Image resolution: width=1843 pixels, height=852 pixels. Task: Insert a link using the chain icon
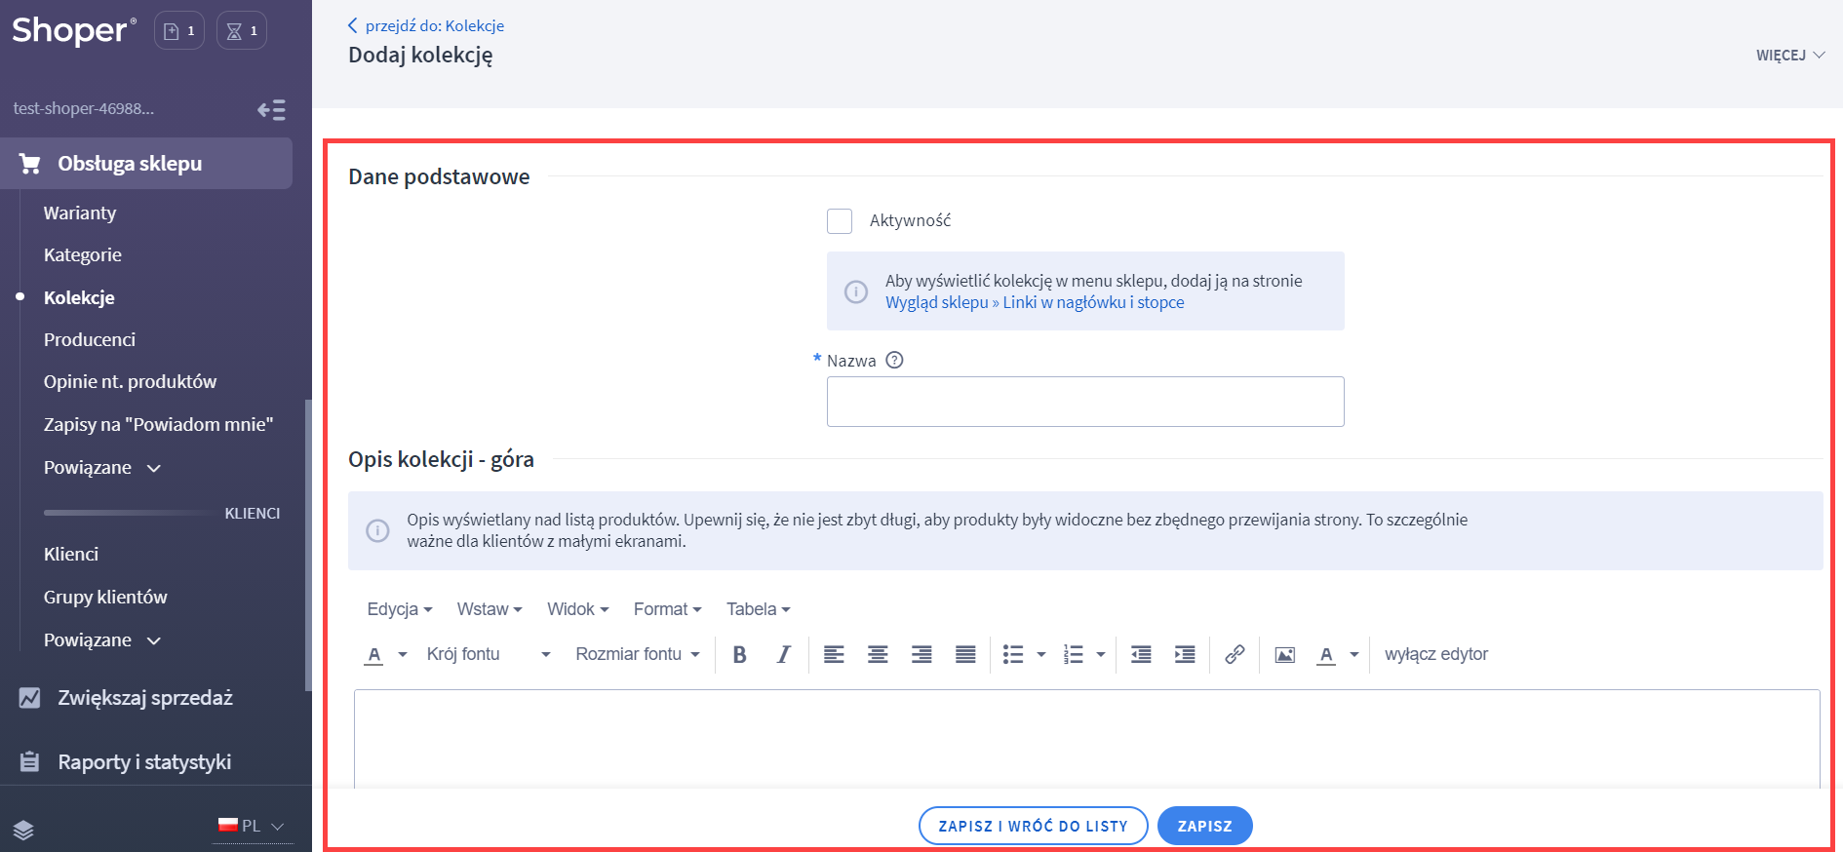[x=1235, y=655]
